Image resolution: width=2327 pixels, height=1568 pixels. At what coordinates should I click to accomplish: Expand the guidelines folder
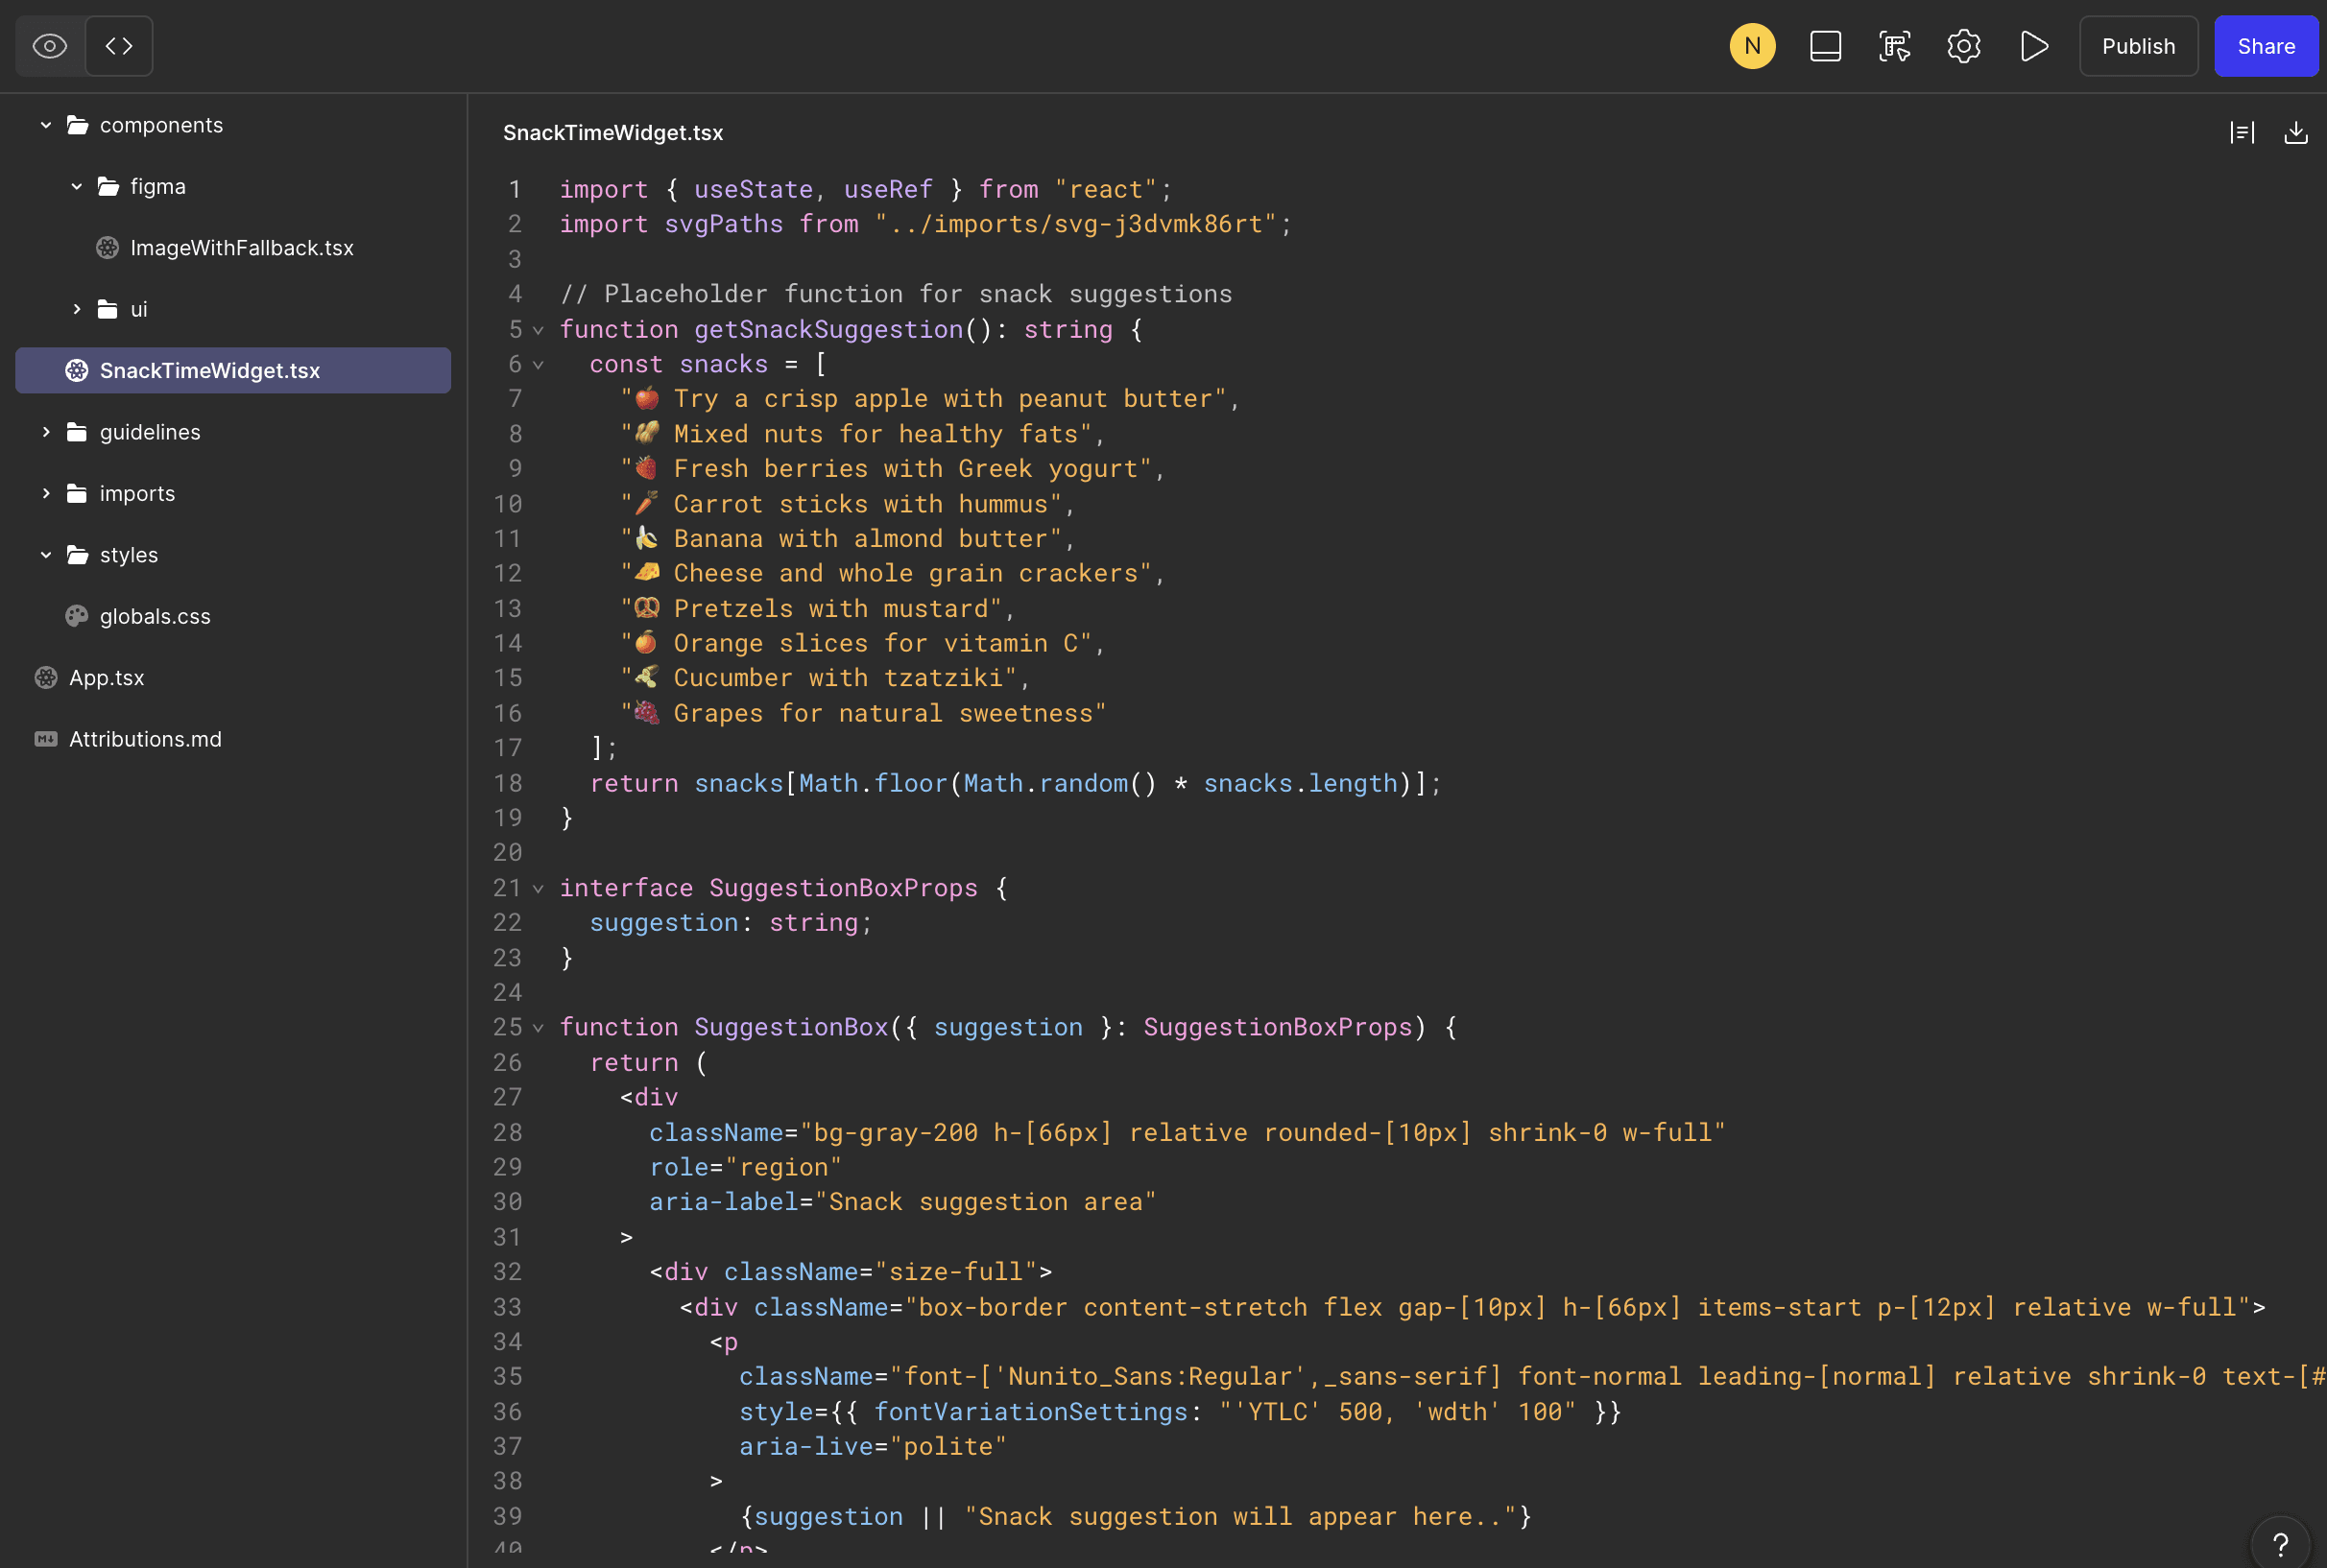tap(46, 432)
